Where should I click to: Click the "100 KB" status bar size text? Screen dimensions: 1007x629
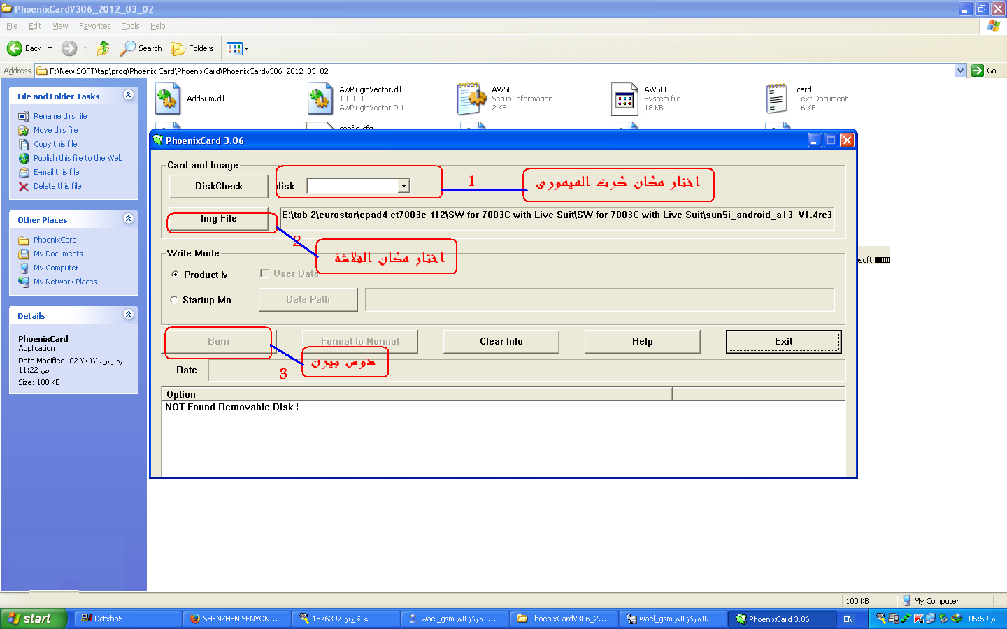[x=857, y=601]
